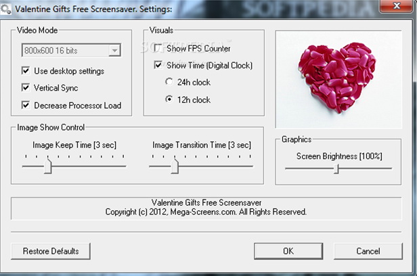This screenshot has height=276, width=417.
Task: Click the Image Show Control group label
Action: (51, 127)
